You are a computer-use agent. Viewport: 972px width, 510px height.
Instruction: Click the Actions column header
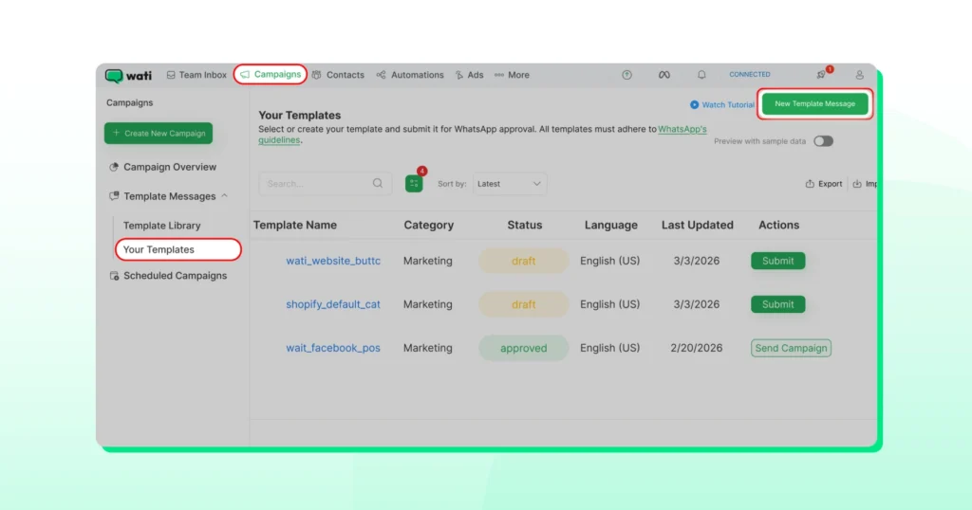tap(778, 226)
